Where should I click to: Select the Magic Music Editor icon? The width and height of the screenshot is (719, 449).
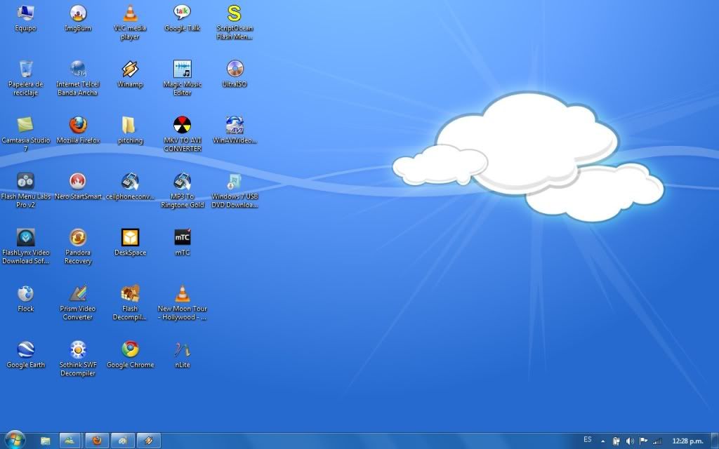182,79
